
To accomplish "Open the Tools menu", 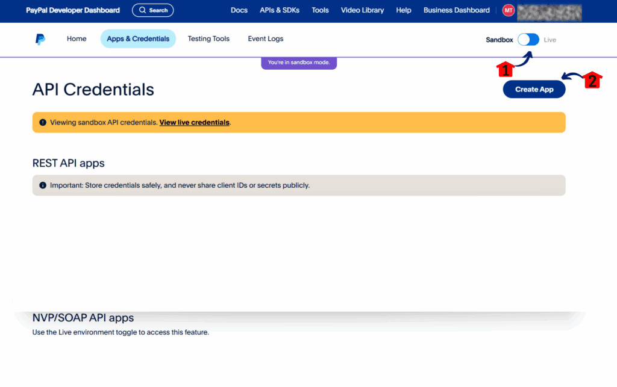I will pyautogui.click(x=320, y=10).
